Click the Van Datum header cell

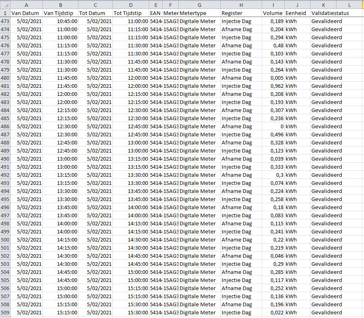pos(26,13)
